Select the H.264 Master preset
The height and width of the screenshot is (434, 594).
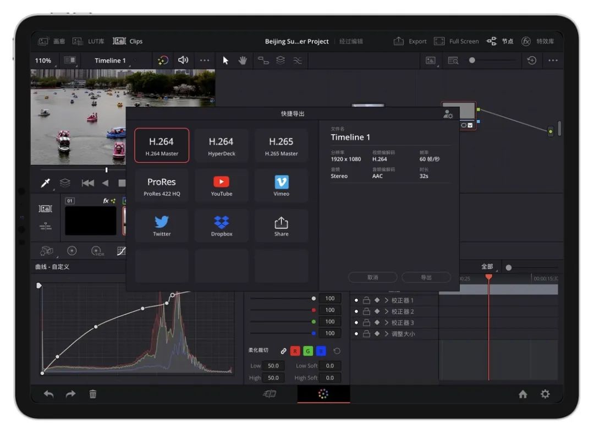coord(162,145)
